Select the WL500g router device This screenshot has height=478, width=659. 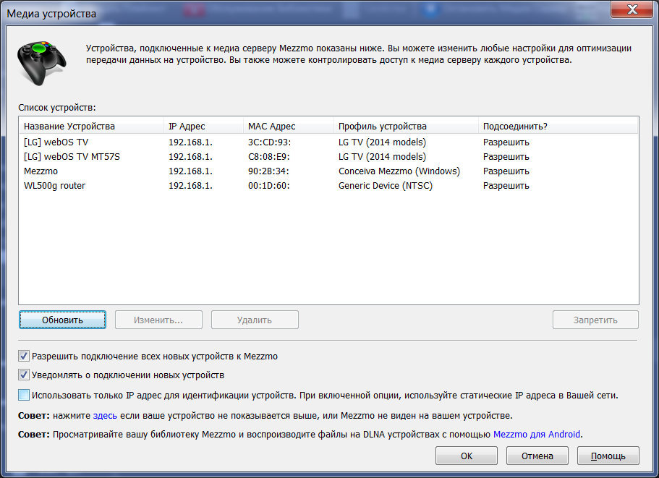click(x=54, y=186)
